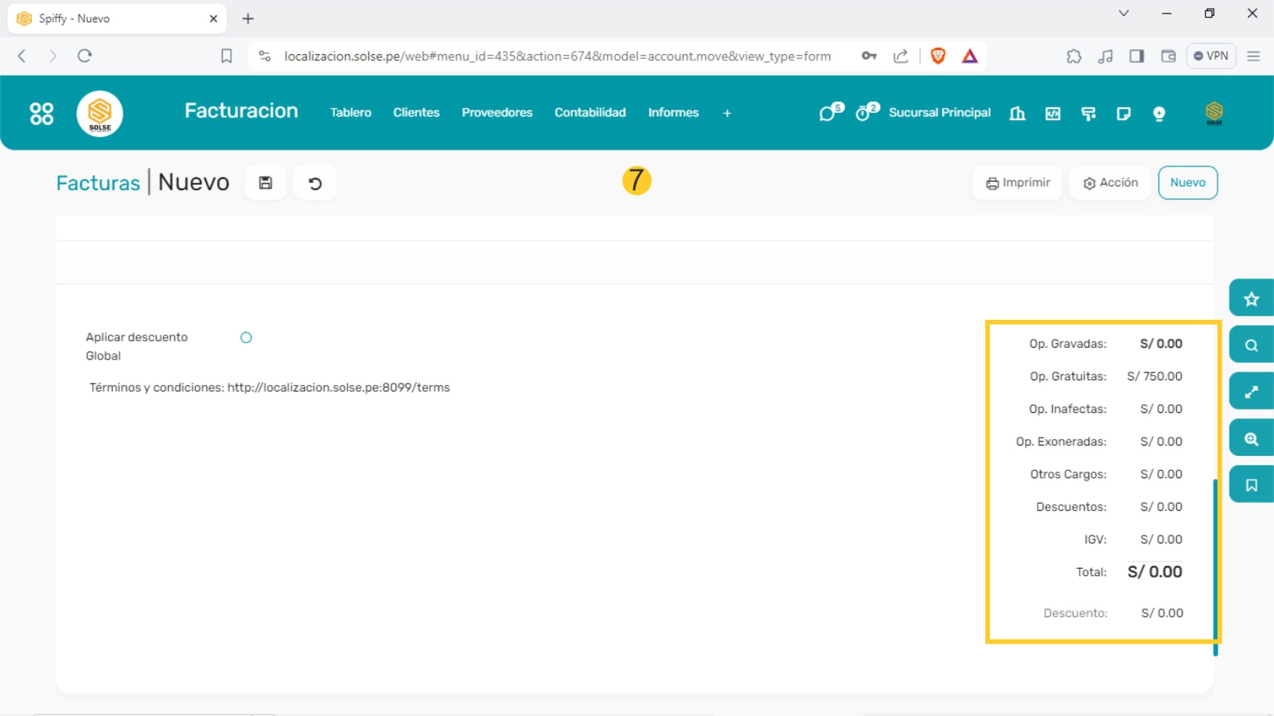
Task: Open the activities clock icon
Action: (x=865, y=113)
